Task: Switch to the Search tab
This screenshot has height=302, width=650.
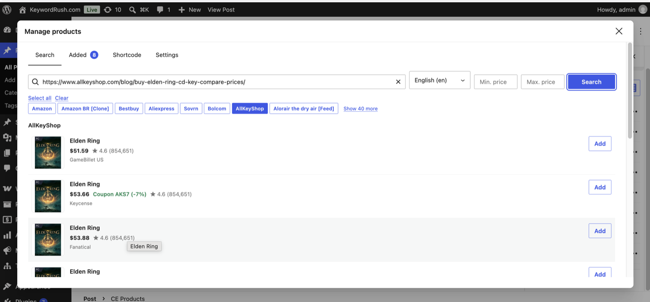Action: pyautogui.click(x=45, y=55)
